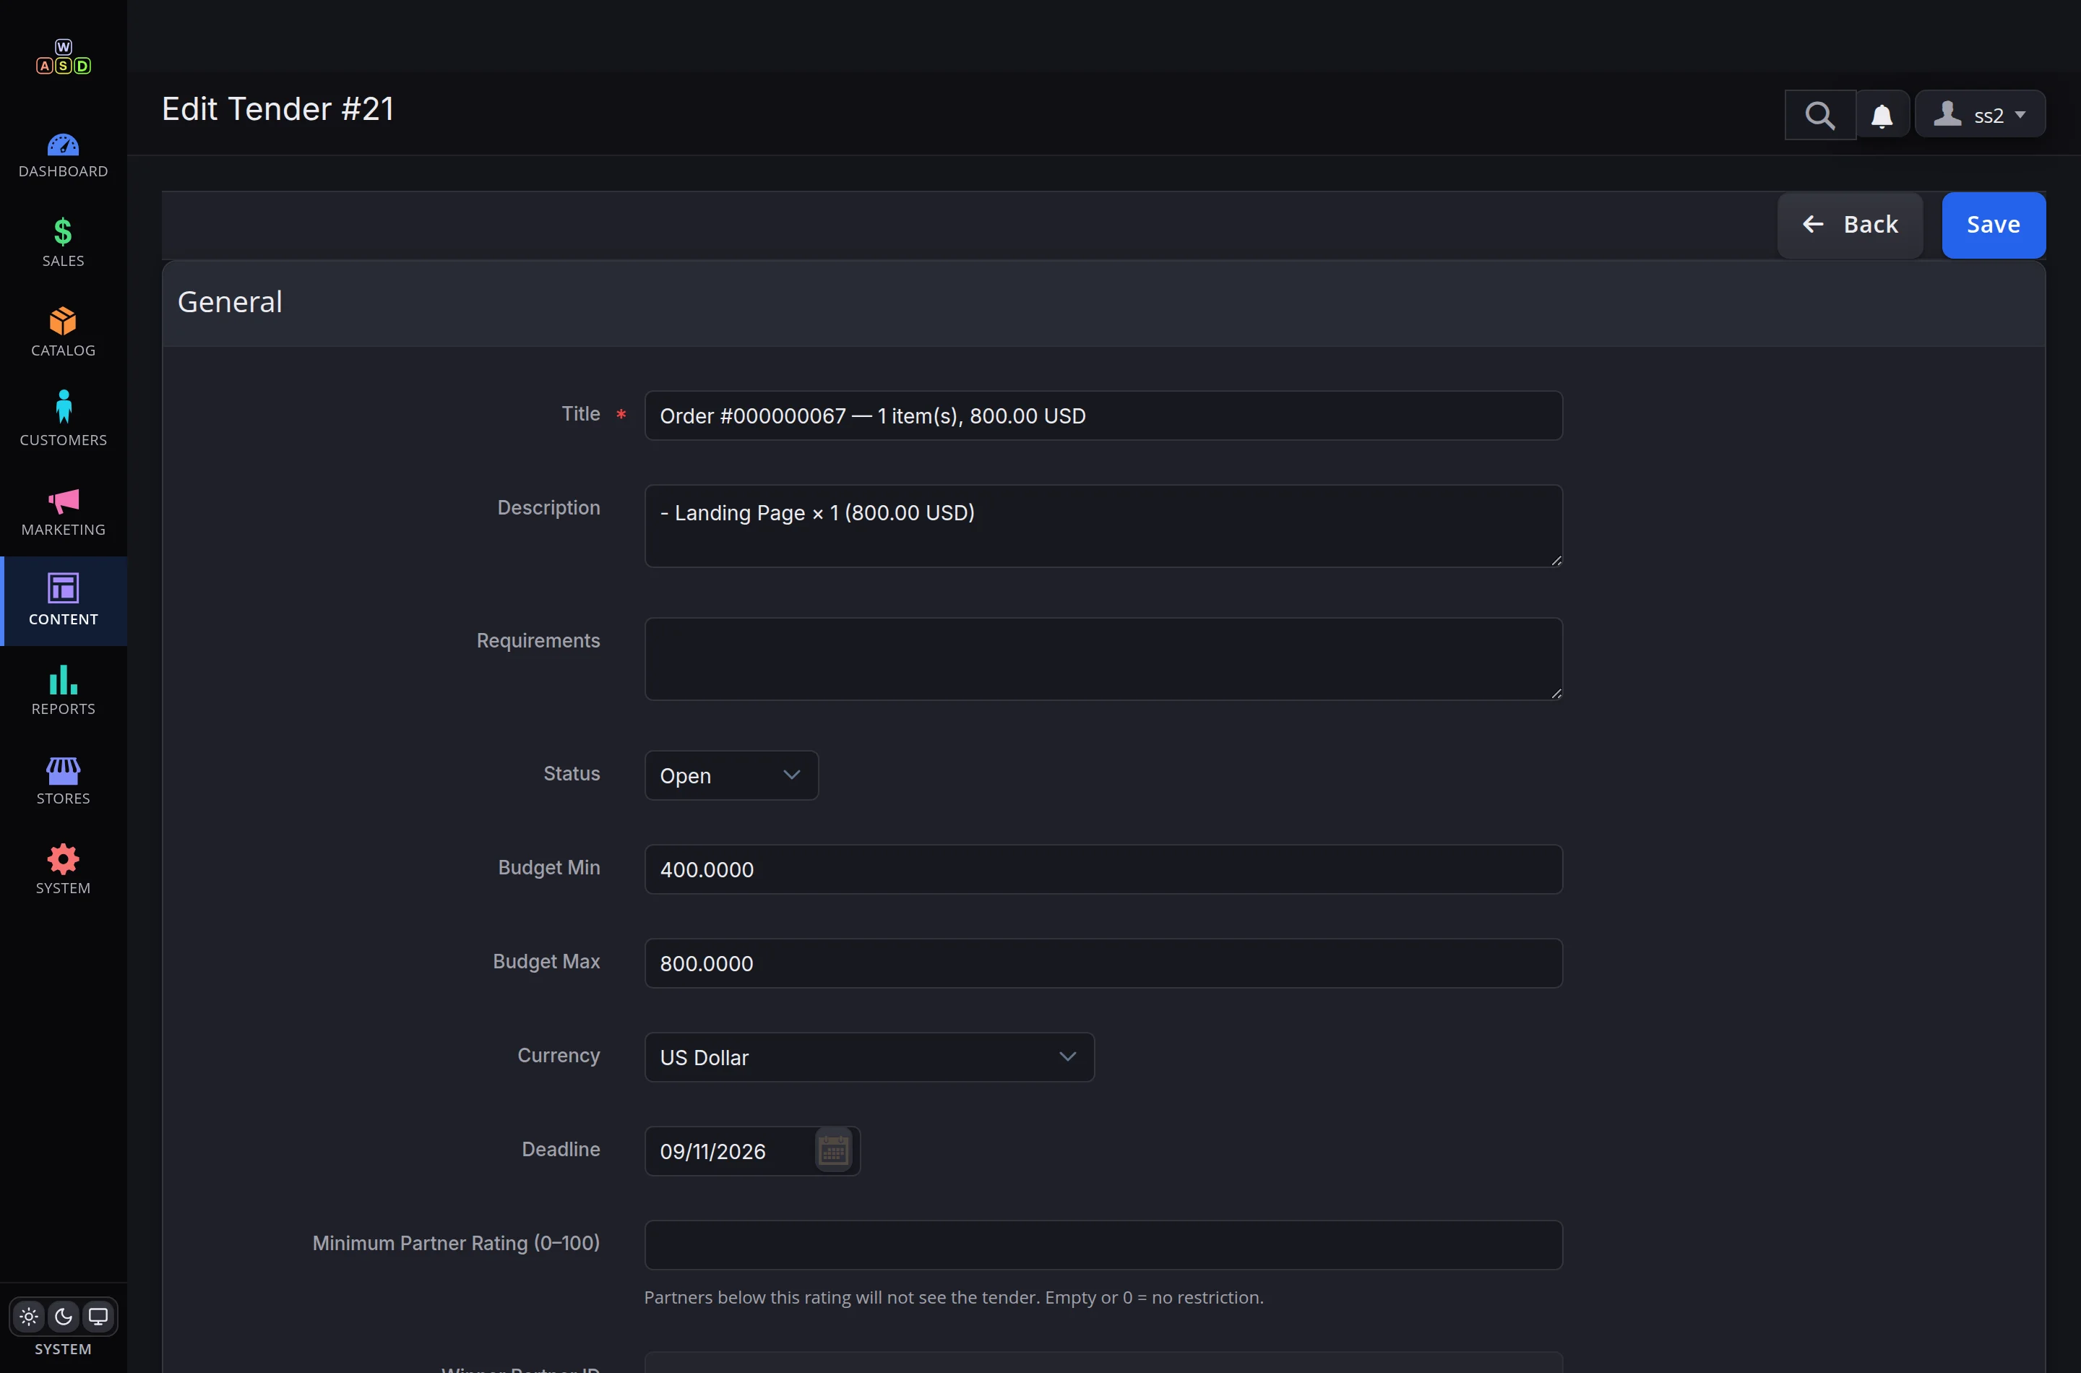Screen dimensions: 2081x1373
Task: Open the Content layout icon
Action: coord(63,587)
